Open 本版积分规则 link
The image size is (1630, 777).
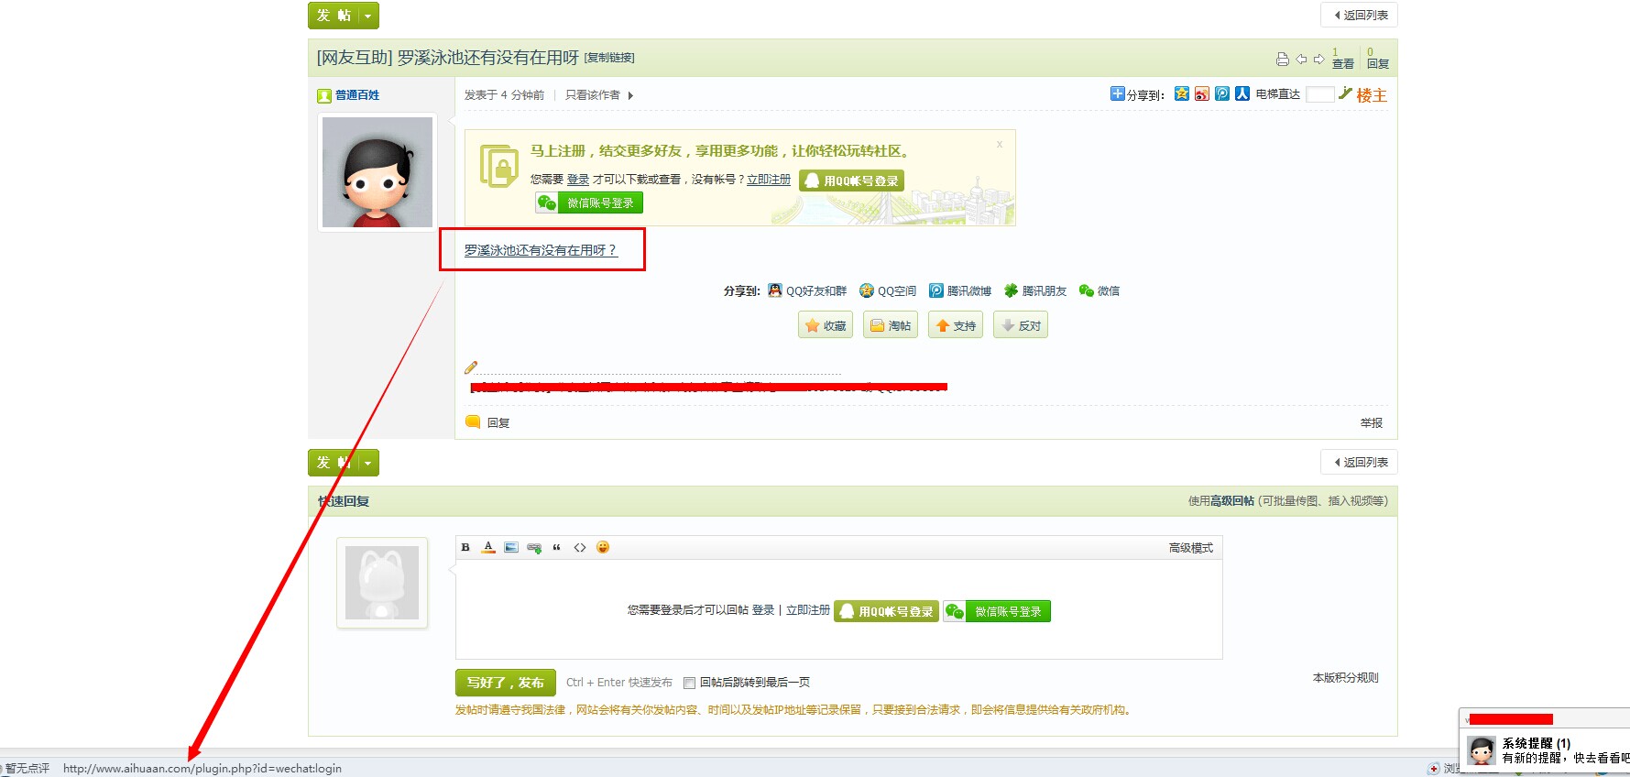pyautogui.click(x=1346, y=678)
